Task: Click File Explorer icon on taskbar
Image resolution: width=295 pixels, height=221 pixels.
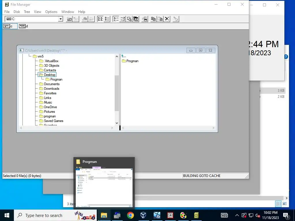Action: [x=104, y=215]
